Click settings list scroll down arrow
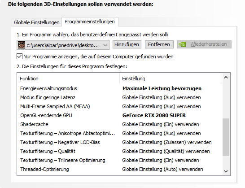 coord(226,171)
